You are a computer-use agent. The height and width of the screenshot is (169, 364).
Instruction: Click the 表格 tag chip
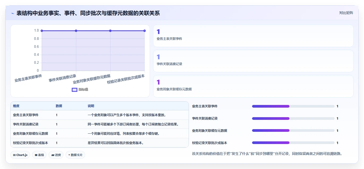(x=39, y=155)
